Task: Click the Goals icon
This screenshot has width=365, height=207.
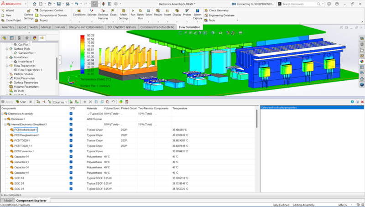Action: [x=113, y=14]
